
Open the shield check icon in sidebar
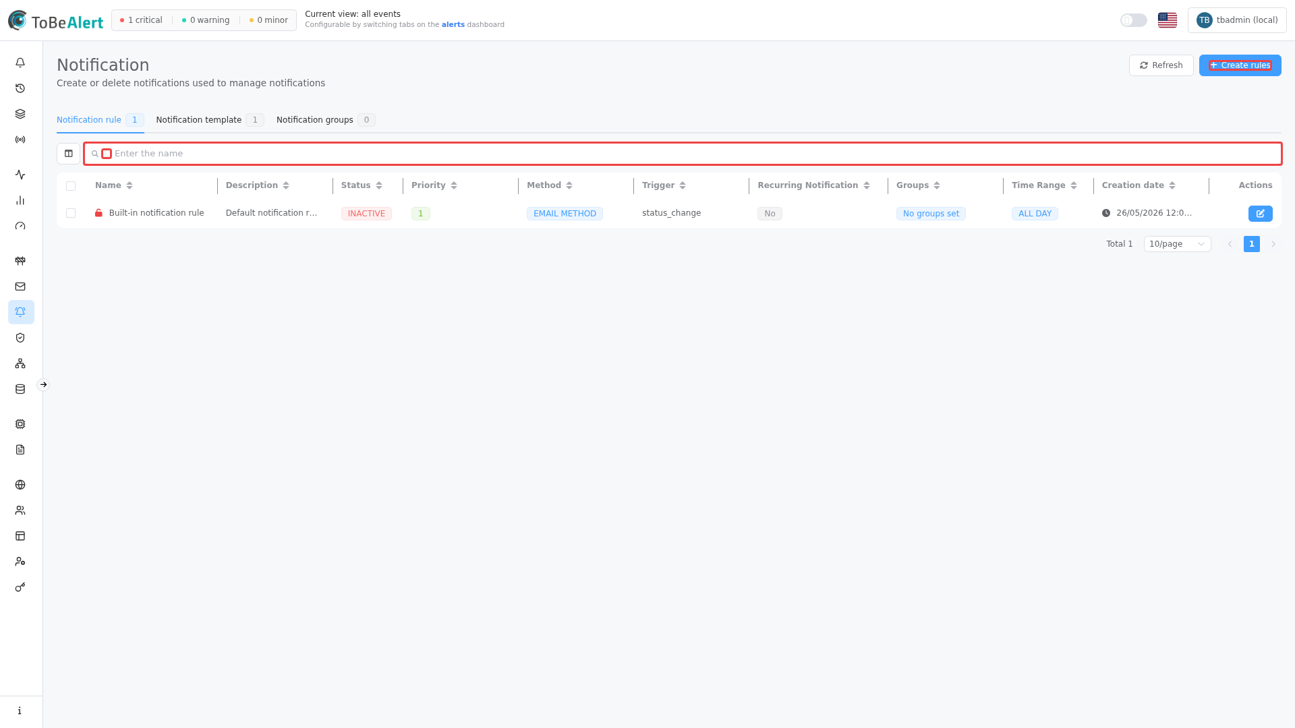point(20,338)
